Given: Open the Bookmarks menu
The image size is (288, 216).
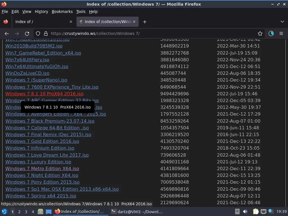Looking at the screenshot, I should tap(62, 12).
